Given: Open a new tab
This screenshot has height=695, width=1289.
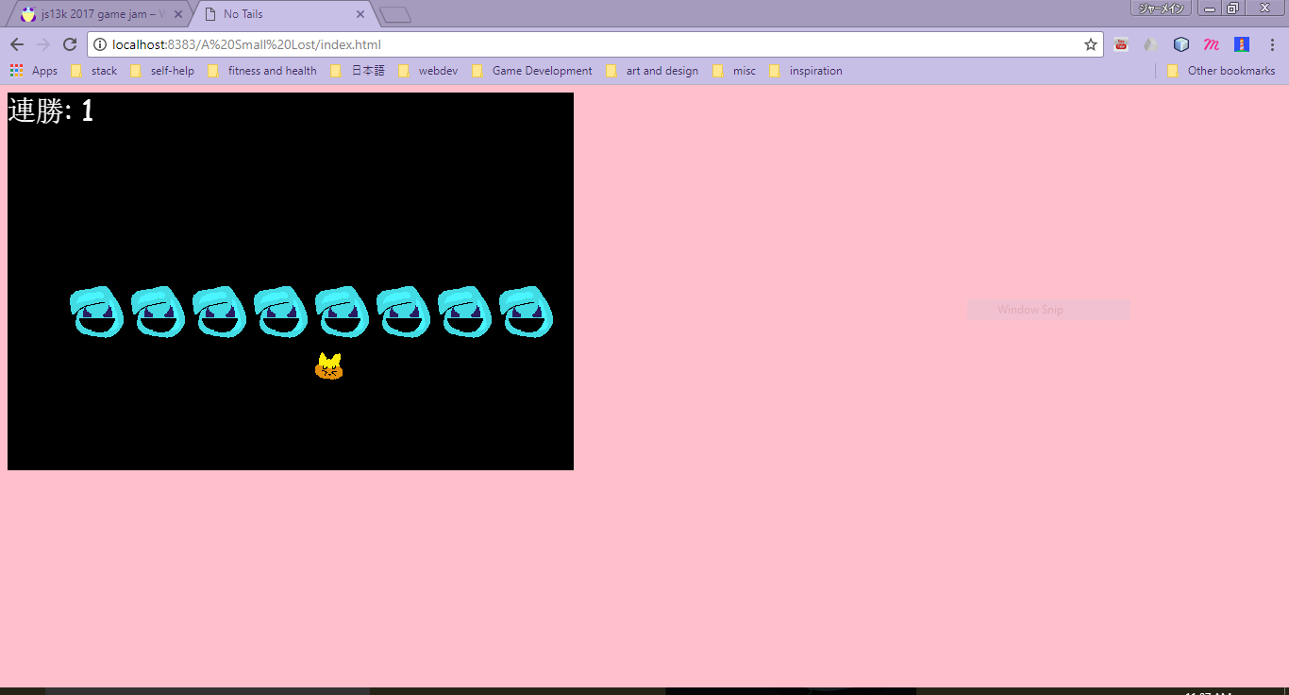Looking at the screenshot, I should point(395,15).
